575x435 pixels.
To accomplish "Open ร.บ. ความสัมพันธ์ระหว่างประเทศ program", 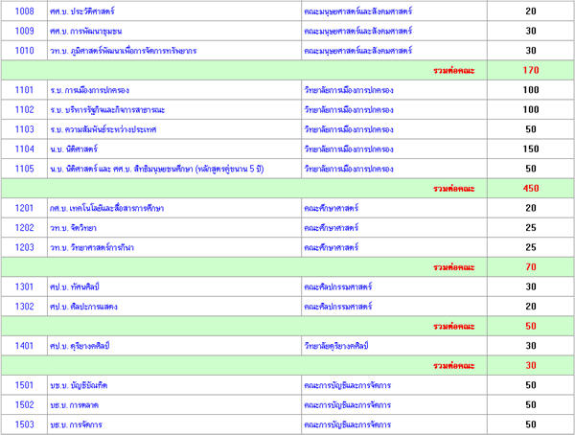I will (103, 129).
